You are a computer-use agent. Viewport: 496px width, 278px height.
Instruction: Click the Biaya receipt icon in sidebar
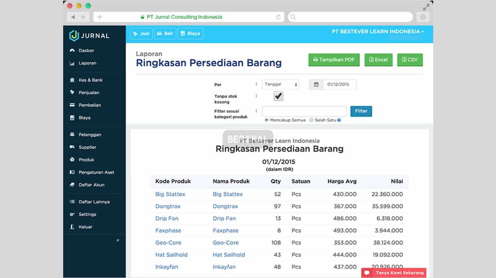tap(72, 118)
